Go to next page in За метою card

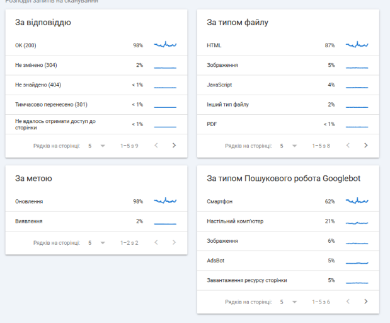click(174, 242)
